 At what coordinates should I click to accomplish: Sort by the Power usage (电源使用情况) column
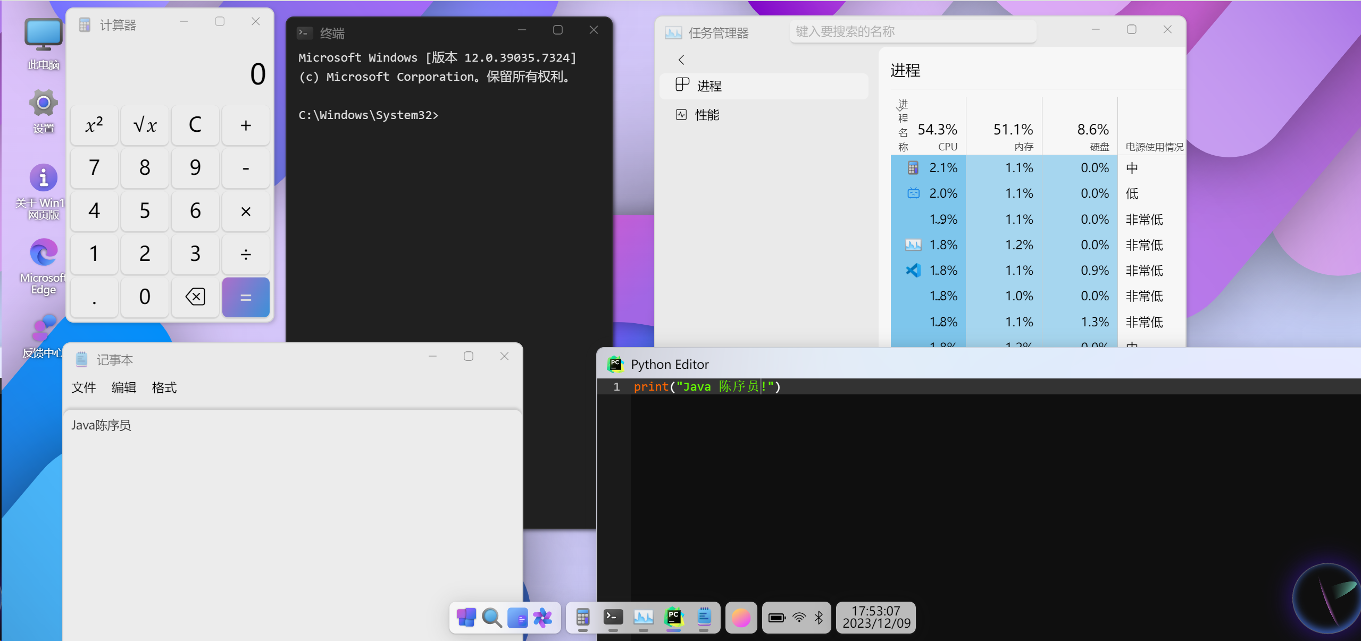(x=1155, y=147)
